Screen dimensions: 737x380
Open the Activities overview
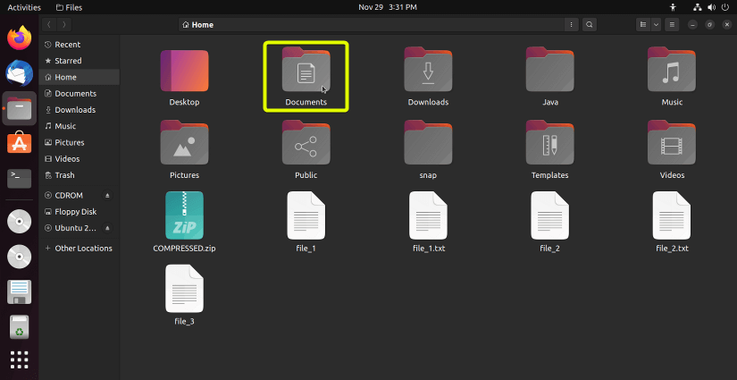(x=24, y=7)
